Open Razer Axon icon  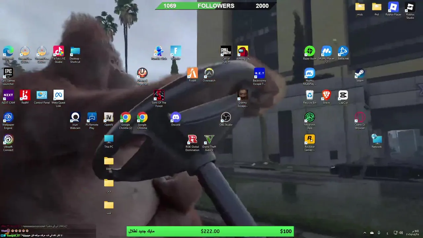coord(310,53)
